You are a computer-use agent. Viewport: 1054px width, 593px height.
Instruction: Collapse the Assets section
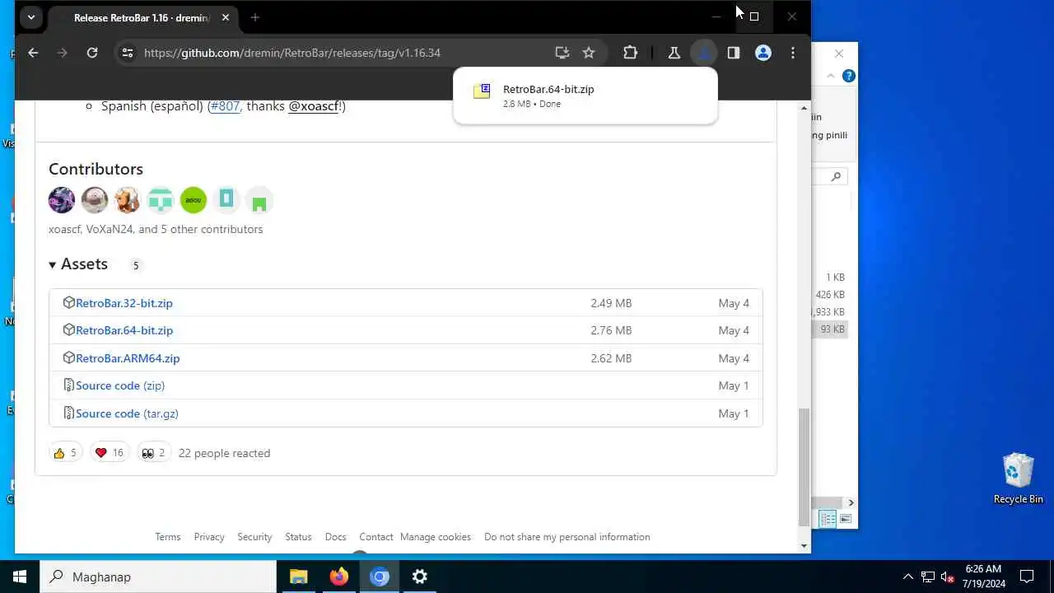tap(78, 264)
